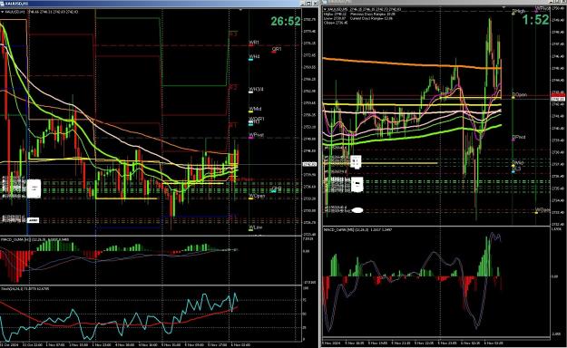The width and height of the screenshot is (567, 348).
Task: Close the XAUUSD,H1 chart window
Action: (315, 4)
